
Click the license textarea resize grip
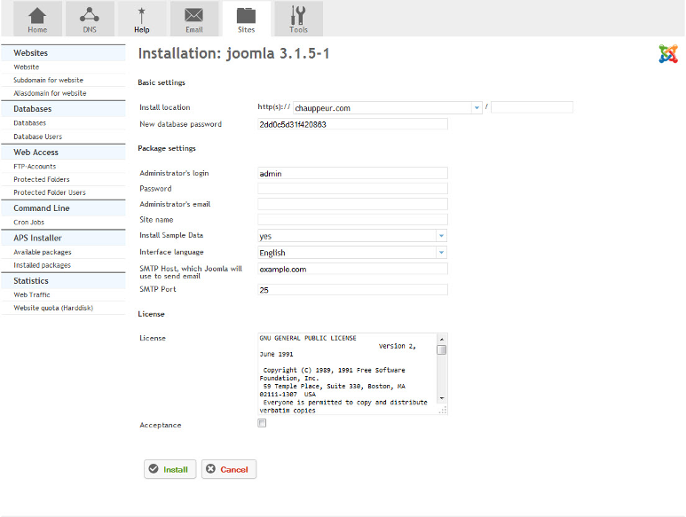[443, 410]
